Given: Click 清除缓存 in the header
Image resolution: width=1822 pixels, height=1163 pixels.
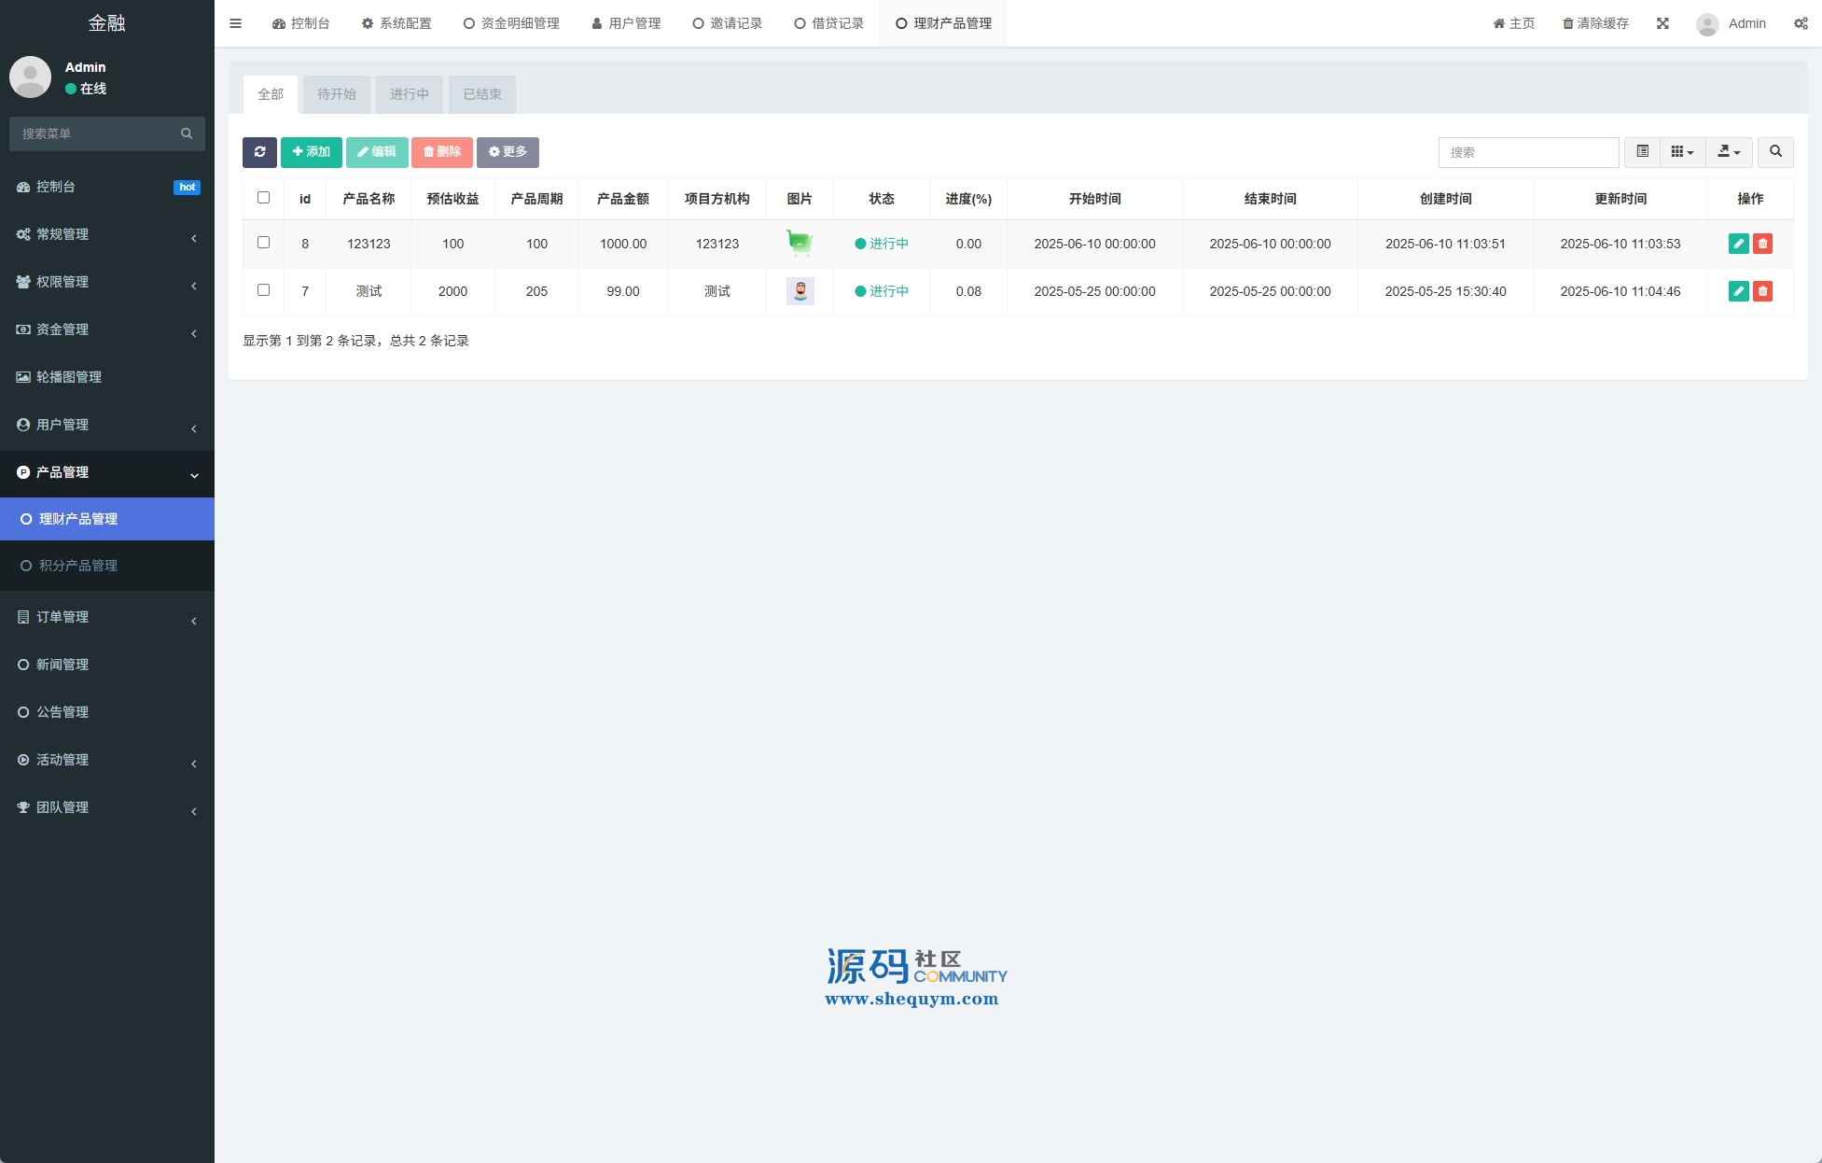Looking at the screenshot, I should [x=1595, y=23].
